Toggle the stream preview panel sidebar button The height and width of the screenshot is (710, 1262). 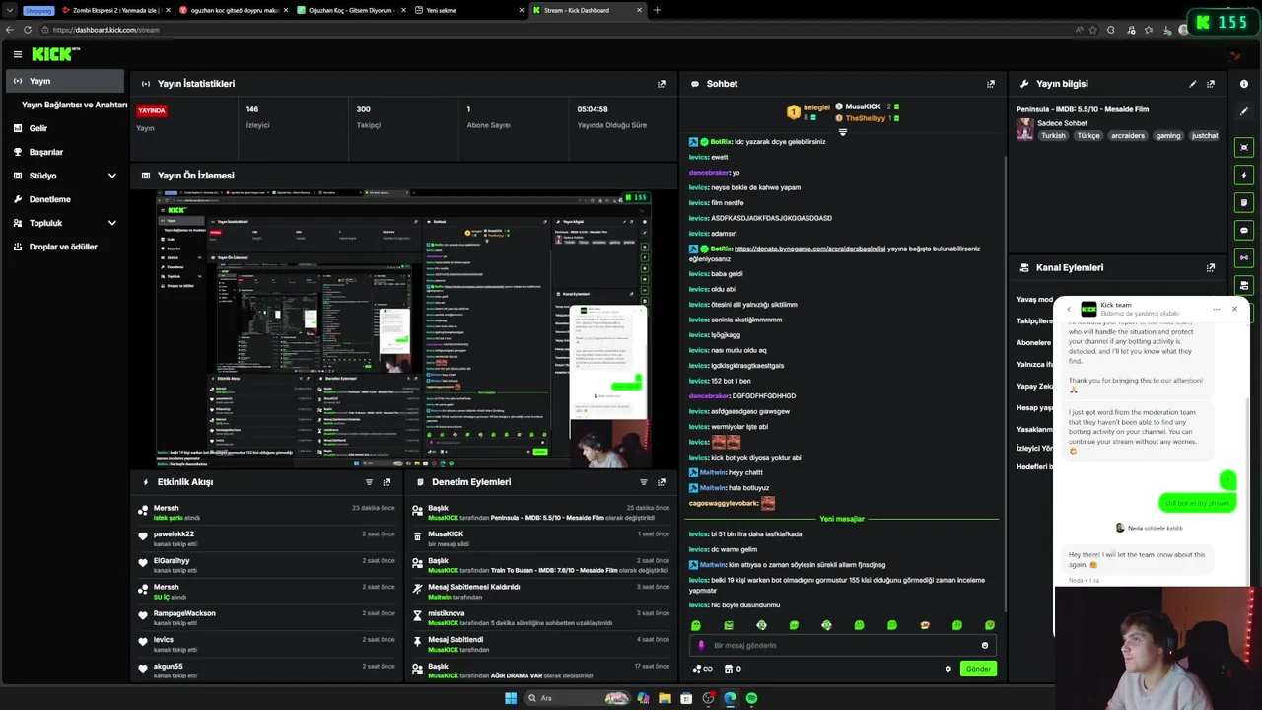click(1244, 147)
